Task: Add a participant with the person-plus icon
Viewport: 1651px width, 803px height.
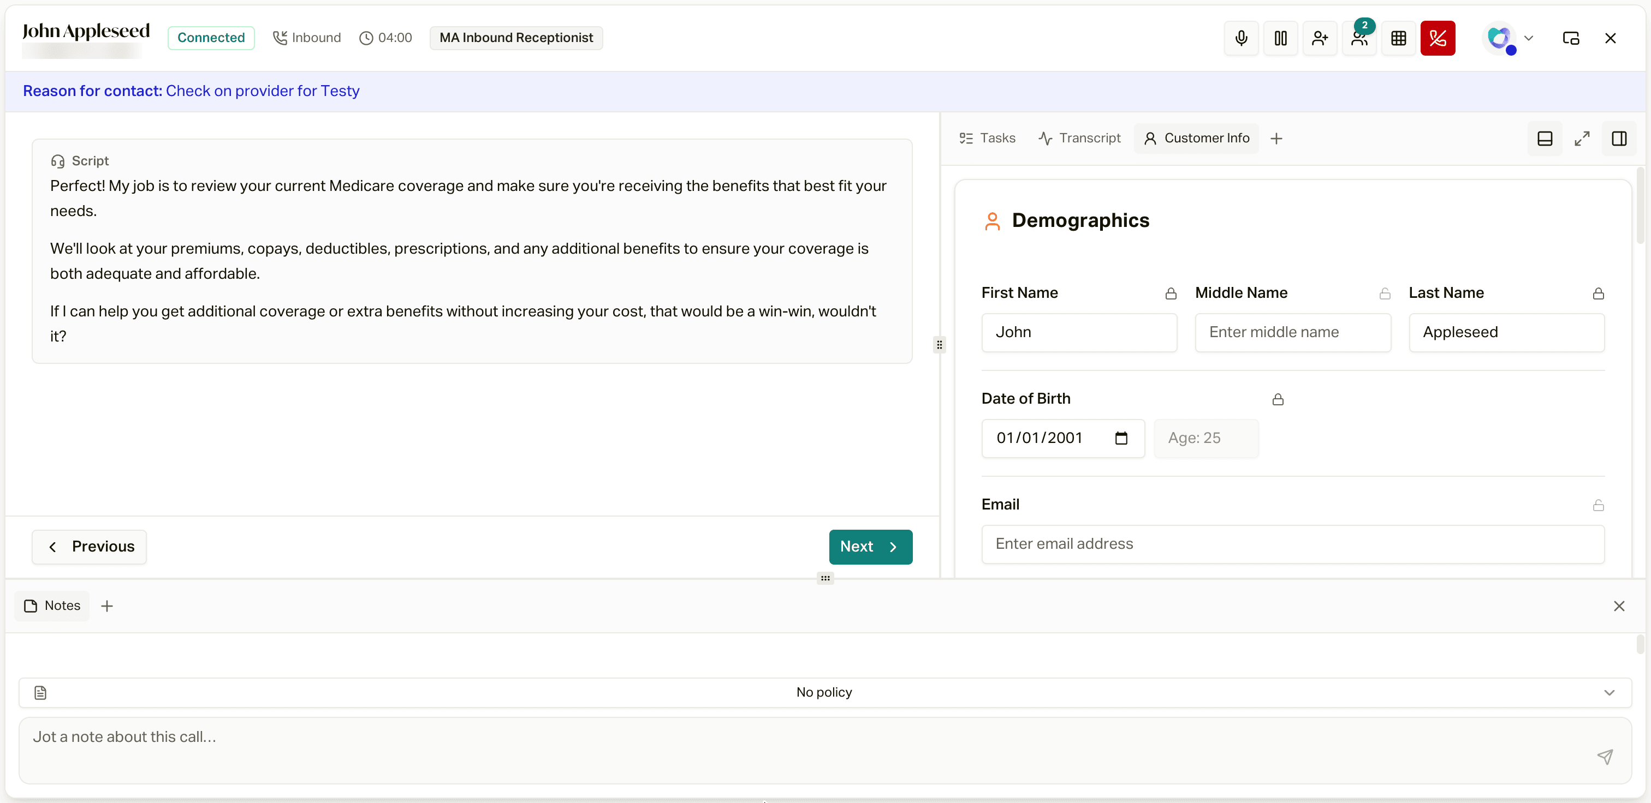Action: [x=1320, y=38]
